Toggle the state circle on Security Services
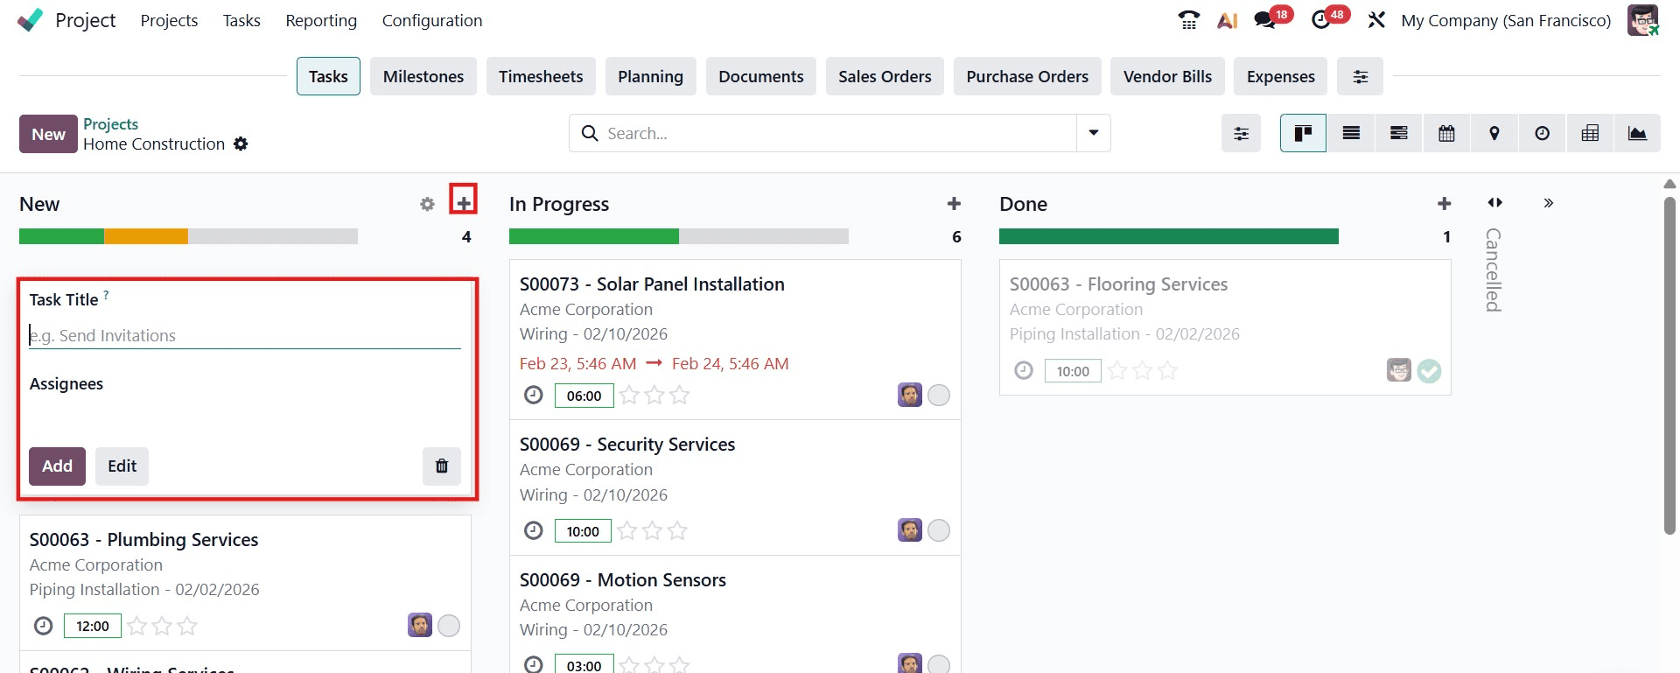Image resolution: width=1680 pixels, height=673 pixels. (939, 531)
